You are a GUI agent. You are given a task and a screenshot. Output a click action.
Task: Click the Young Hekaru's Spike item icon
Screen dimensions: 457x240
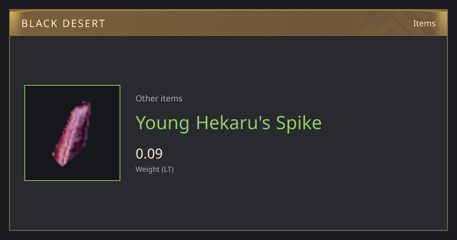[x=72, y=133]
